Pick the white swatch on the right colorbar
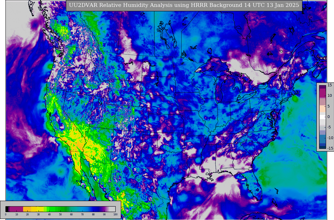Image resolution: width=334 pixels, height=220 pixels. tap(322, 117)
